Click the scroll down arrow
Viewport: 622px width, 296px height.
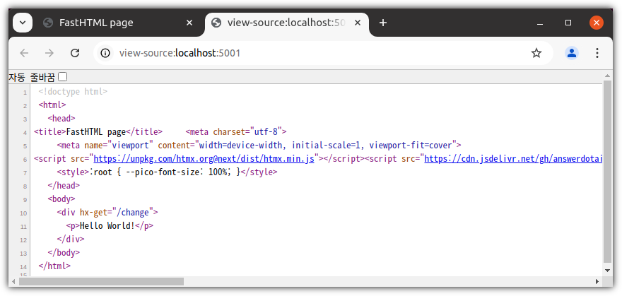click(x=607, y=271)
